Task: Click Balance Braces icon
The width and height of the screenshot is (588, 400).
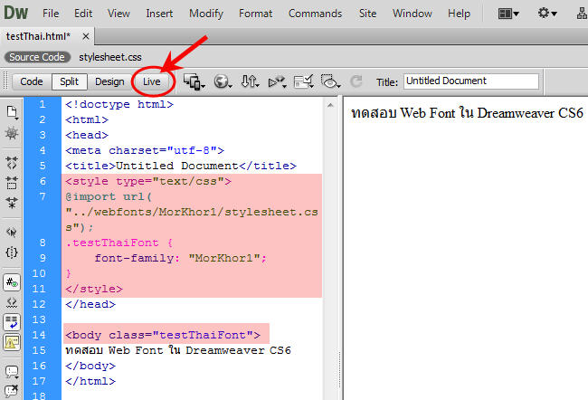Action: point(12,252)
